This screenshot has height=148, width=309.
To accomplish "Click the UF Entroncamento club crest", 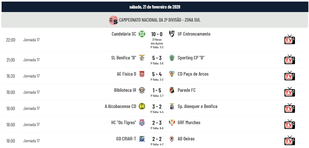I will pos(172,34).
